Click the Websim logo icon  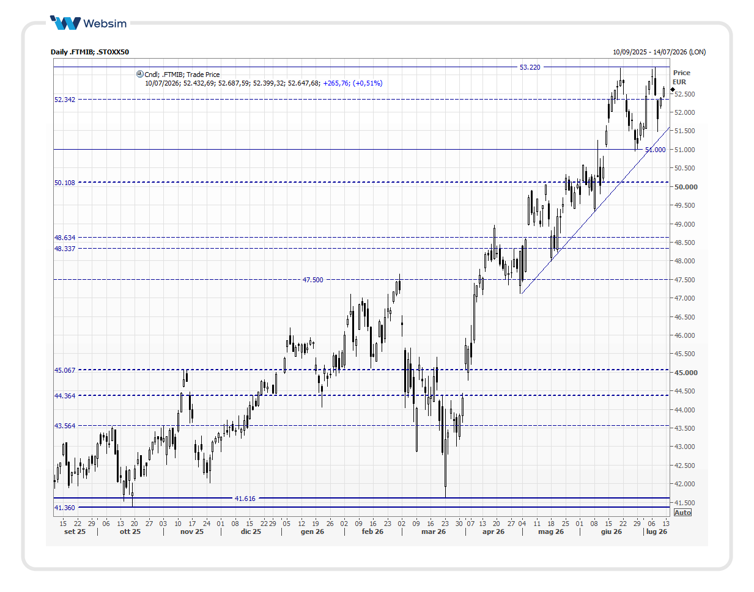pyautogui.click(x=65, y=23)
